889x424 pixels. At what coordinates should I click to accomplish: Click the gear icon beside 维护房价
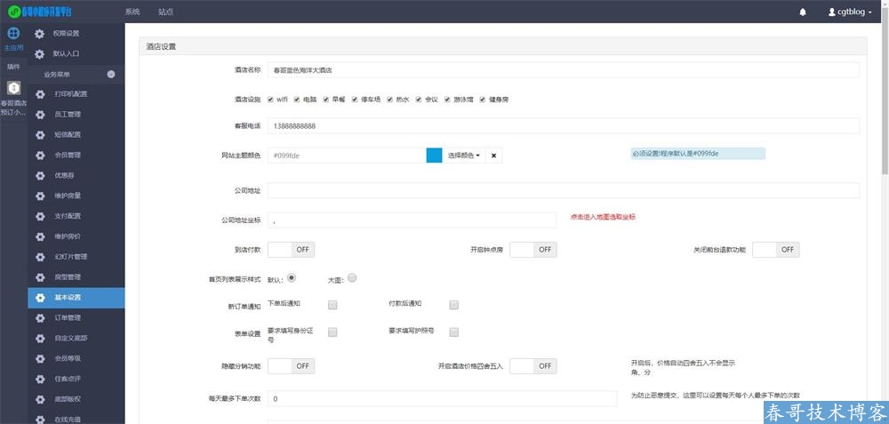tap(40, 236)
